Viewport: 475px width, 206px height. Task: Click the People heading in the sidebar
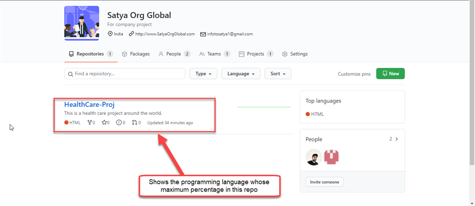tap(314, 139)
